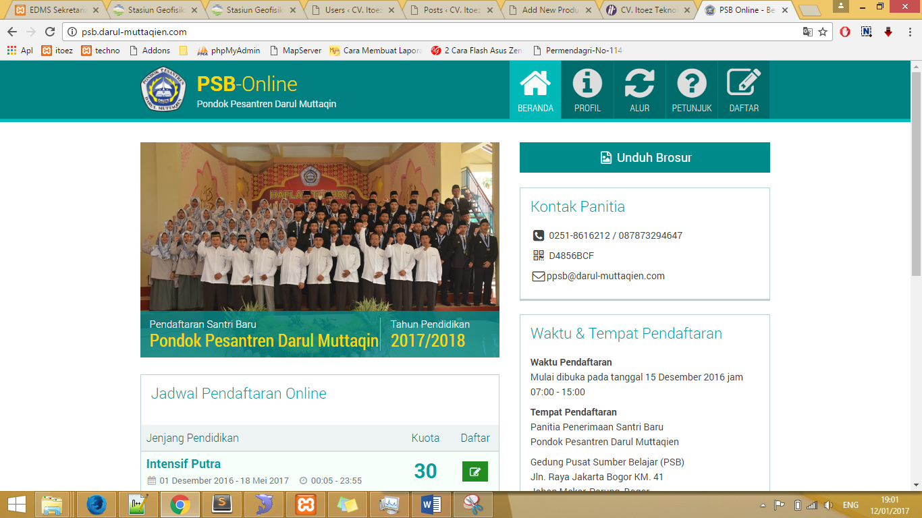The width and height of the screenshot is (922, 518).
Task: Click the Unduh Brosur button
Action: tap(645, 157)
